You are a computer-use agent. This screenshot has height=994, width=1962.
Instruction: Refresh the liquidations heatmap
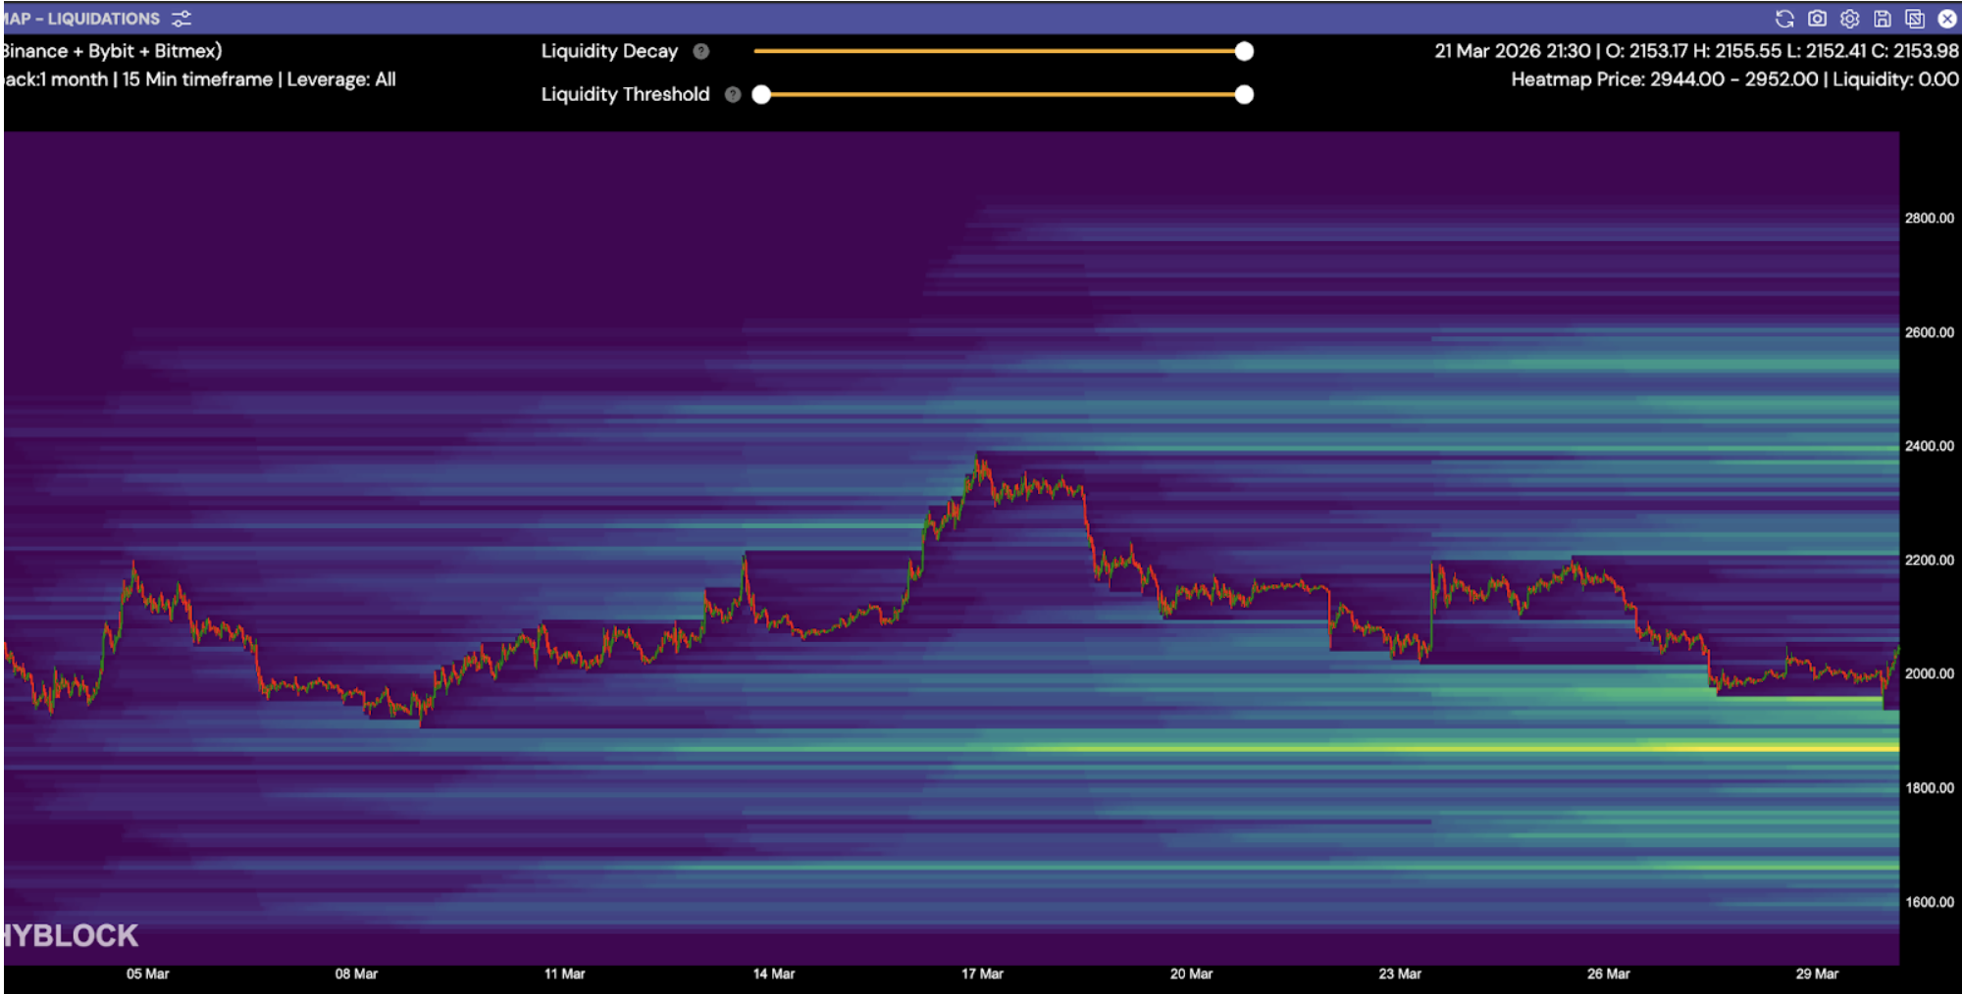pos(1784,19)
